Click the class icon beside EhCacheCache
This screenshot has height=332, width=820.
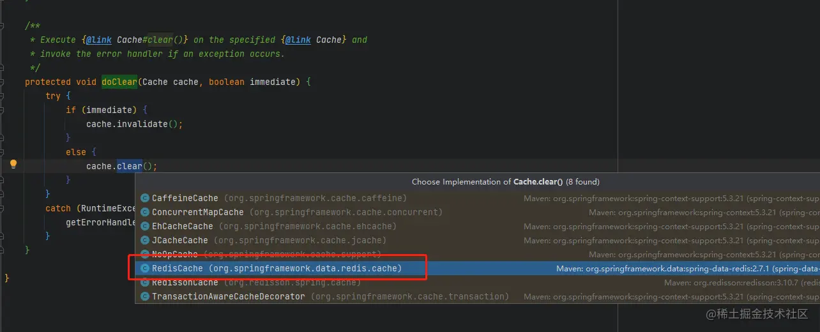pos(145,227)
